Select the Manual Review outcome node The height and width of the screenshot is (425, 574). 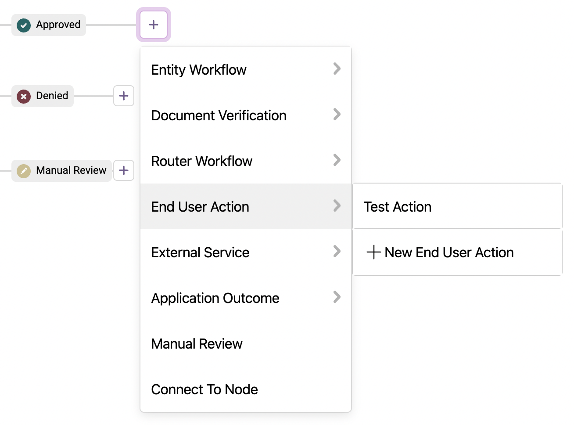(61, 171)
